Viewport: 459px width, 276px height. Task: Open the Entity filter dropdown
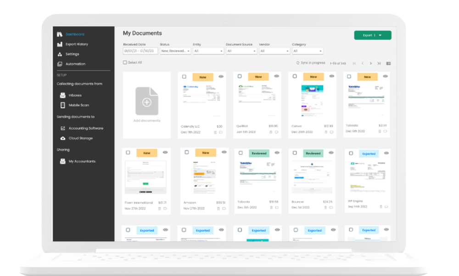click(x=208, y=51)
